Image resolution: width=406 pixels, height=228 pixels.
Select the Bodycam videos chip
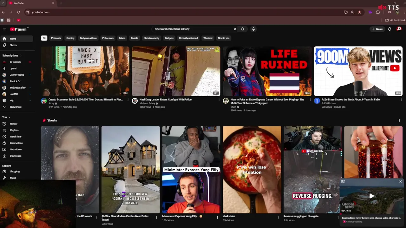click(x=88, y=38)
